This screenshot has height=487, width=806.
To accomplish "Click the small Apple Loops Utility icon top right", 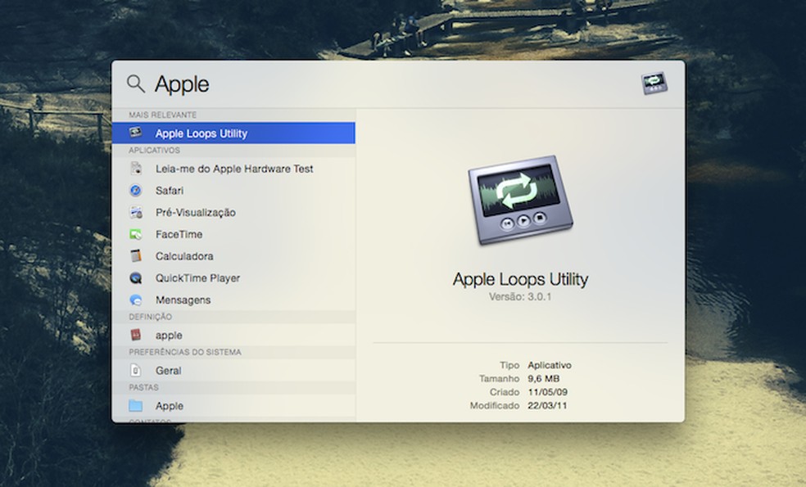I will pos(653,83).
